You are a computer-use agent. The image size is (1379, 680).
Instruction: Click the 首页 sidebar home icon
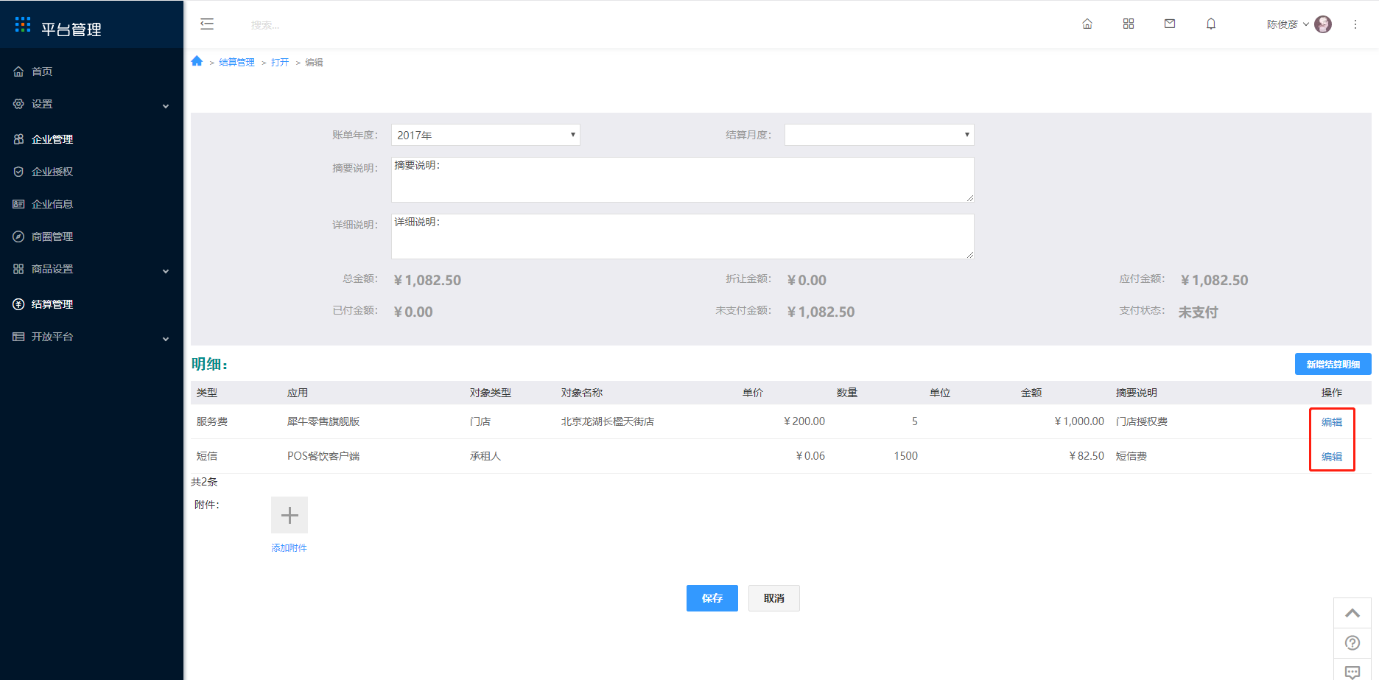pos(18,71)
